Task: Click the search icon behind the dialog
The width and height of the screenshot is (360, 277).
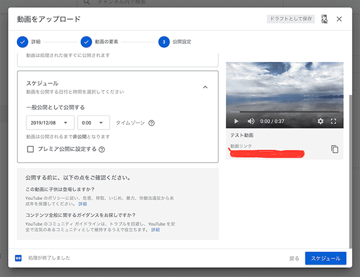Action: point(86,2)
